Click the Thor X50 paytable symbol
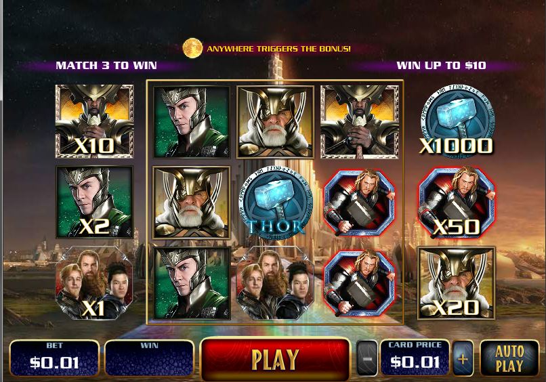 click(x=456, y=202)
